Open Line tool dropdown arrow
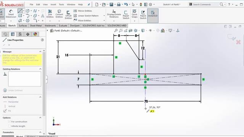244x137 pixels. 24,11
